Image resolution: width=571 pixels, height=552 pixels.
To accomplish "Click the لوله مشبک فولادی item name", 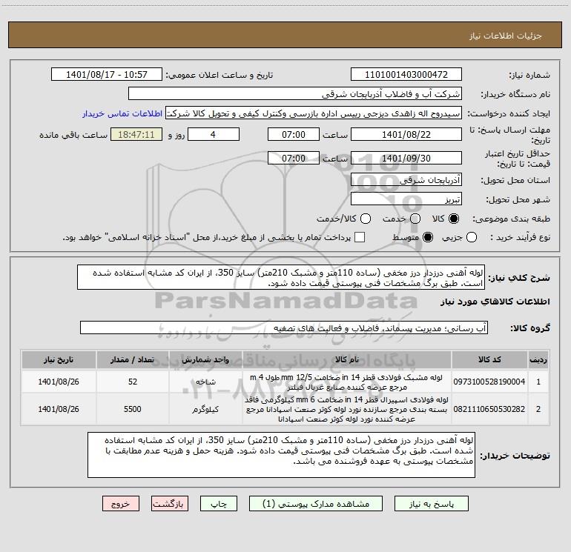I will point(346,382).
